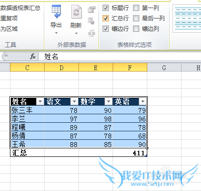Click the open in browser icon
201x191 pixels.
pyautogui.click(x=91, y=21)
